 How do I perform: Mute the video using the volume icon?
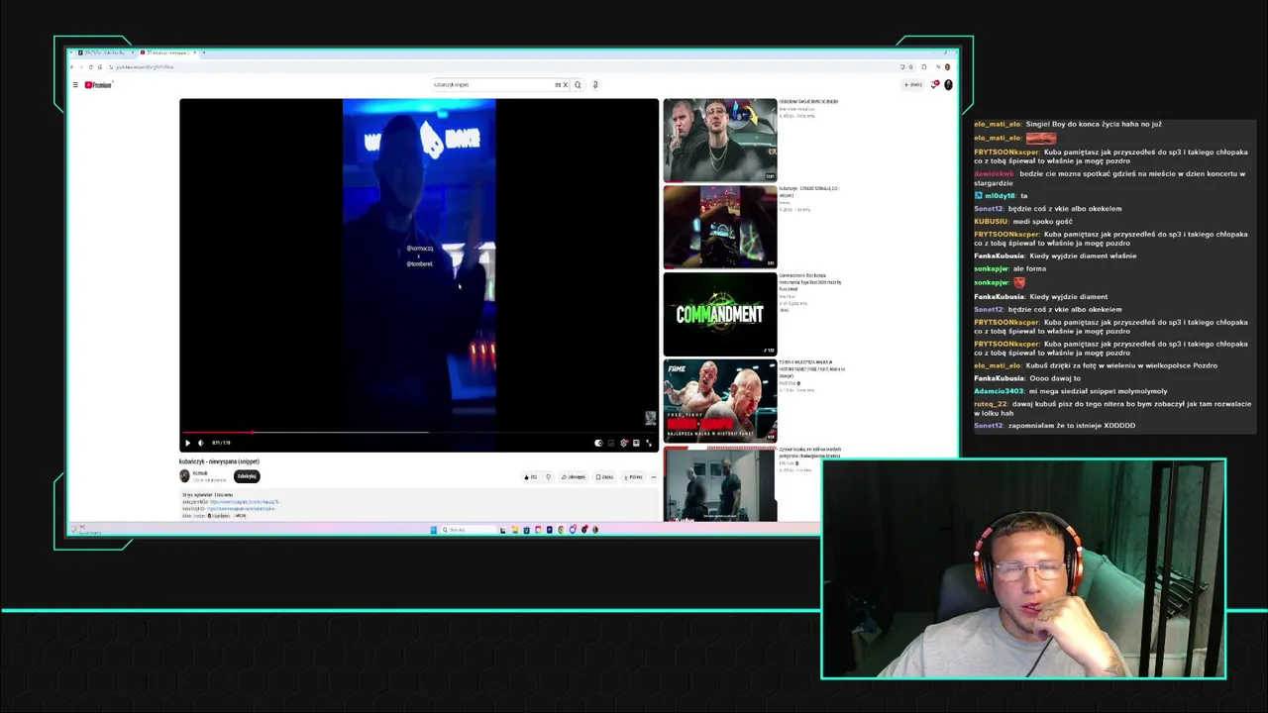point(201,443)
